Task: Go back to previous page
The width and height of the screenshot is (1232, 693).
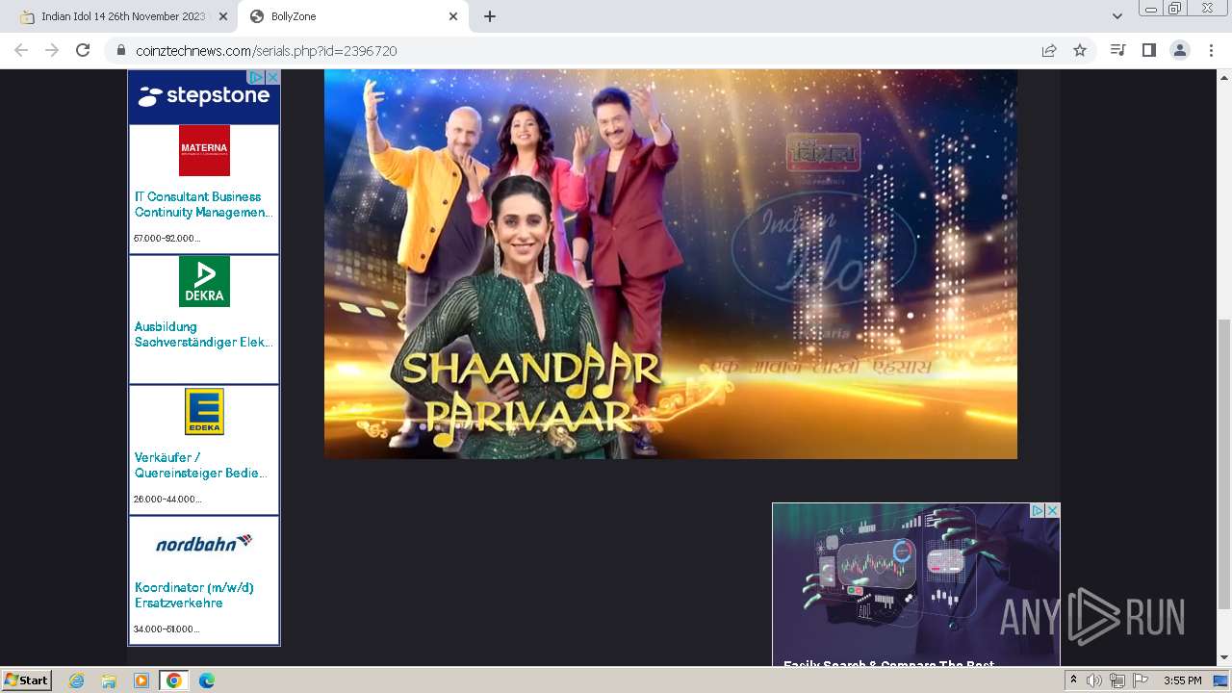Action: (x=21, y=50)
